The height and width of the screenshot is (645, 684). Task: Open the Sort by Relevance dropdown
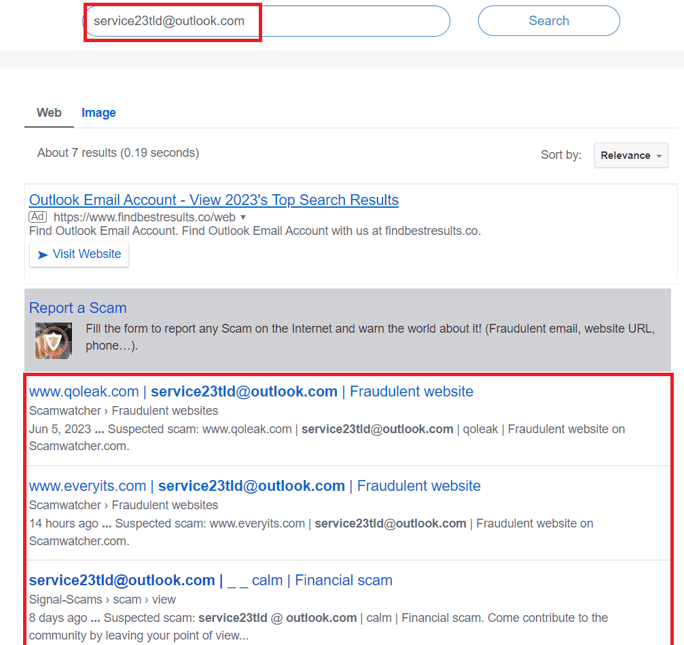[x=630, y=155]
